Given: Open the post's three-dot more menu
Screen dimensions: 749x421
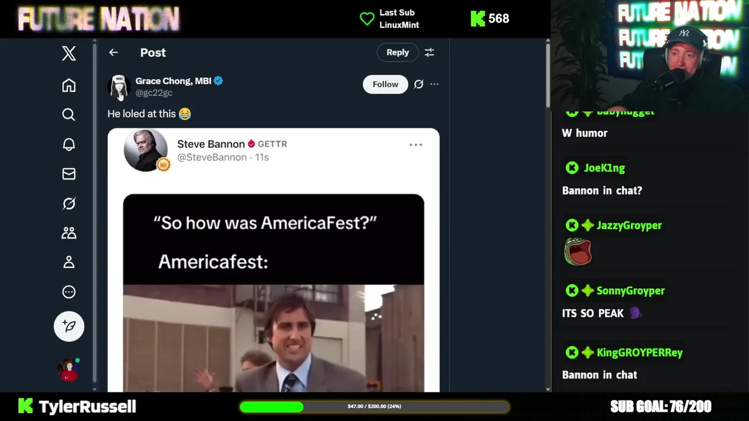Looking at the screenshot, I should tap(434, 84).
